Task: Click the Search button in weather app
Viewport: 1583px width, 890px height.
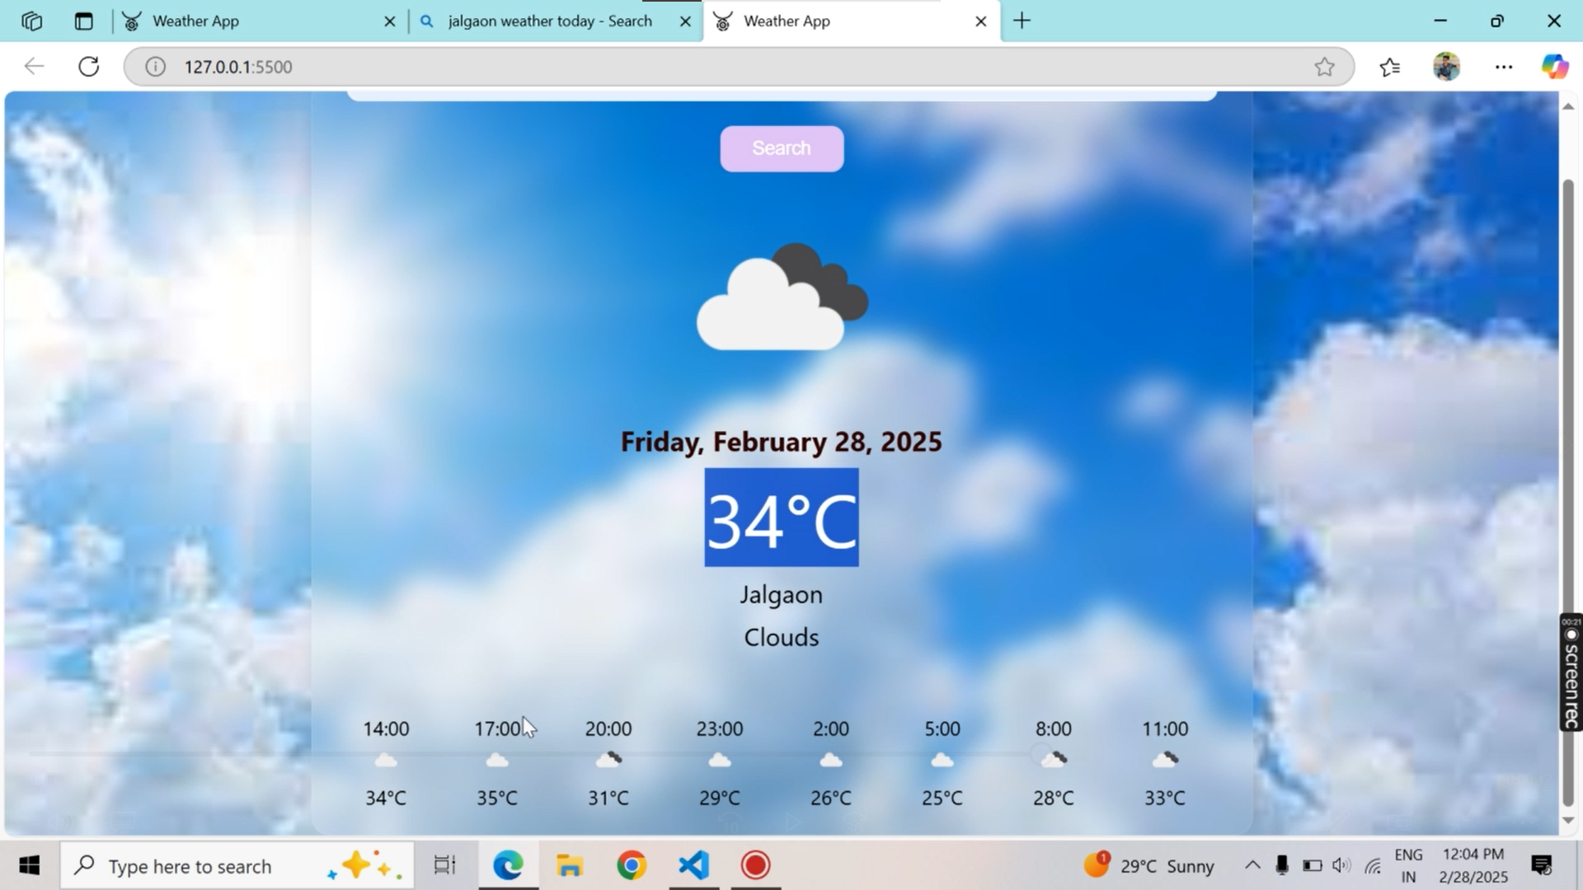Action: (x=781, y=148)
